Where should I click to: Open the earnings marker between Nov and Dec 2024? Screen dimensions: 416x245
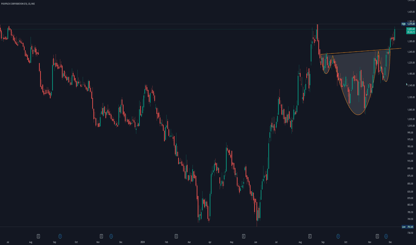(x=377, y=236)
